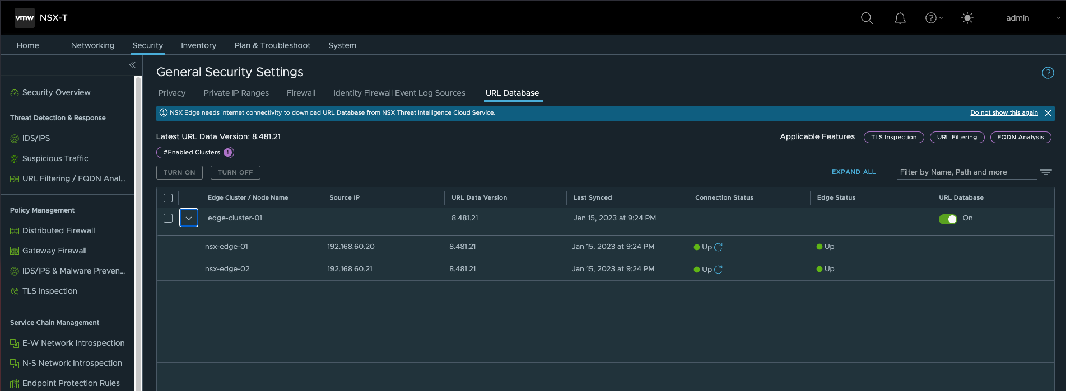
Task: Click IDS/IPS & Malware Prevention icon
Action: 15,271
